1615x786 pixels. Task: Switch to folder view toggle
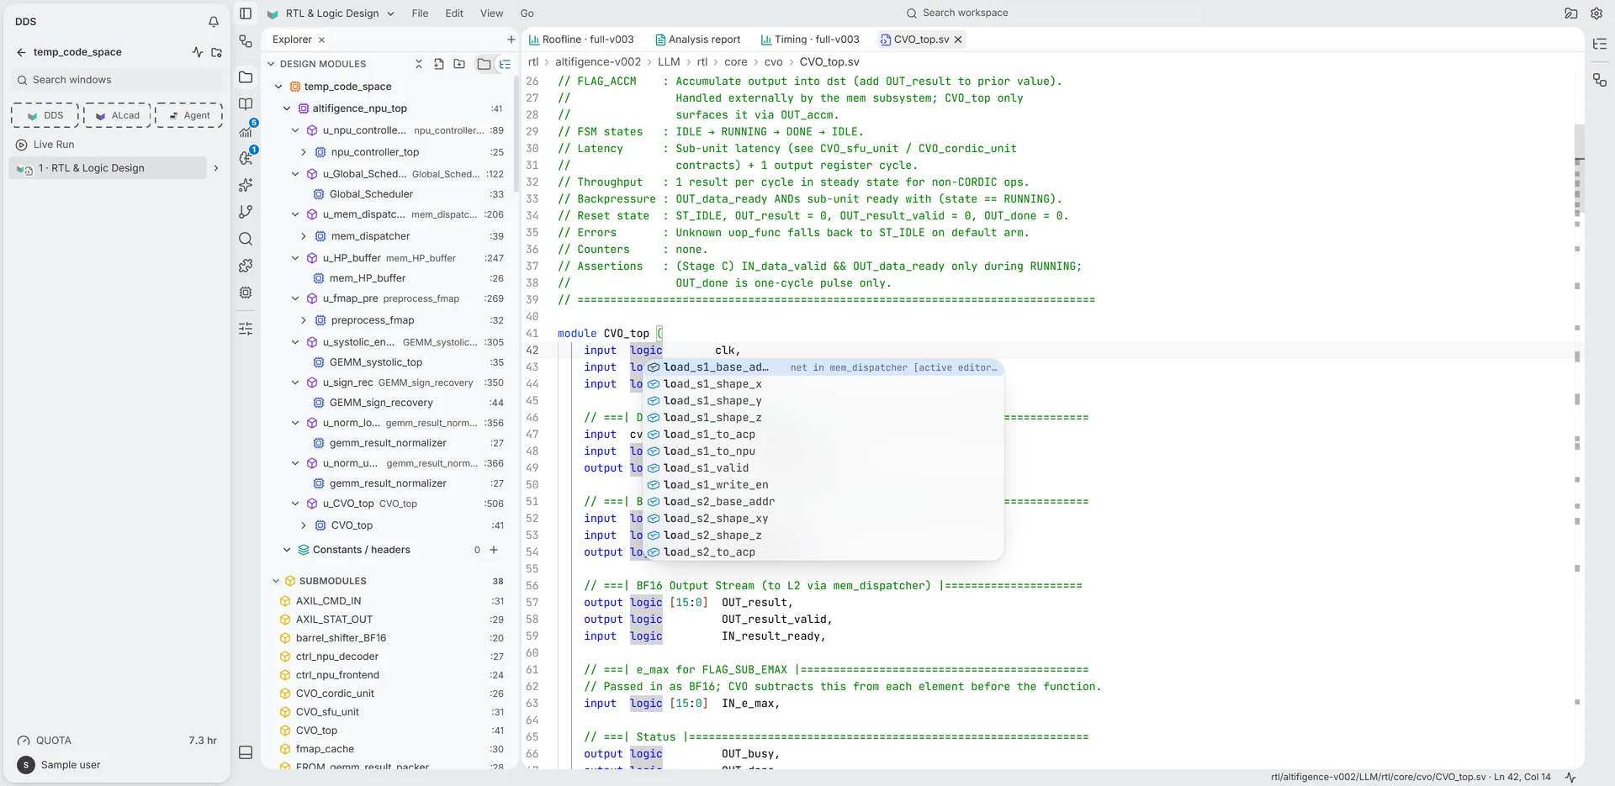click(x=484, y=64)
